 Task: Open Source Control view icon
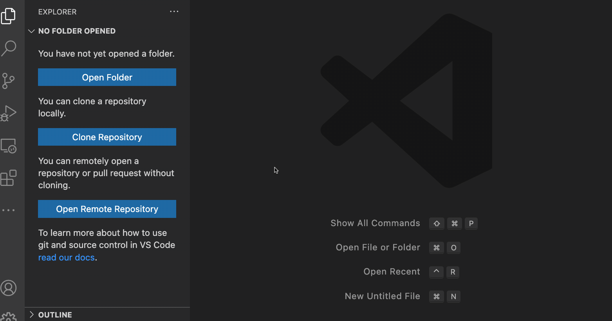click(x=8, y=81)
